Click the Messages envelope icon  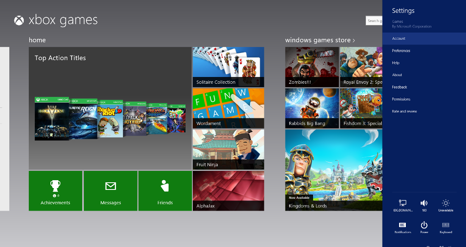pyautogui.click(x=111, y=186)
